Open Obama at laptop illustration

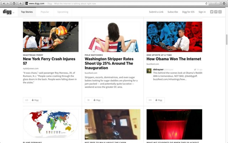(x=174, y=37)
